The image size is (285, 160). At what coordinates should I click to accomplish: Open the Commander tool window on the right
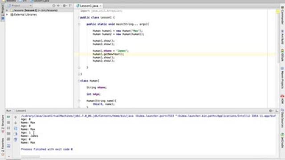tap(282, 16)
